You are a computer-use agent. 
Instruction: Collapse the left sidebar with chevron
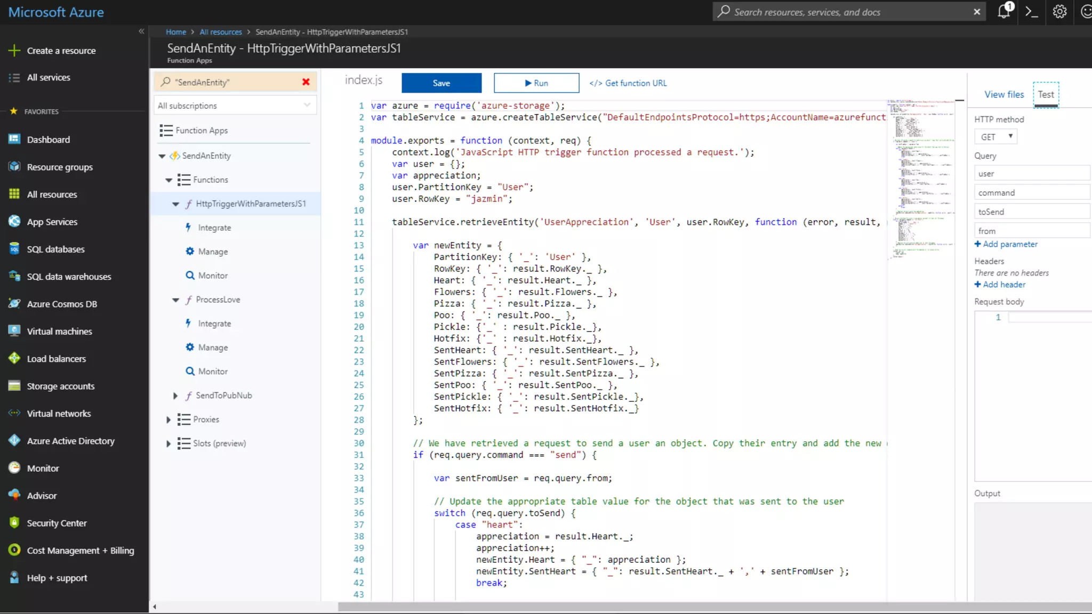click(x=141, y=31)
